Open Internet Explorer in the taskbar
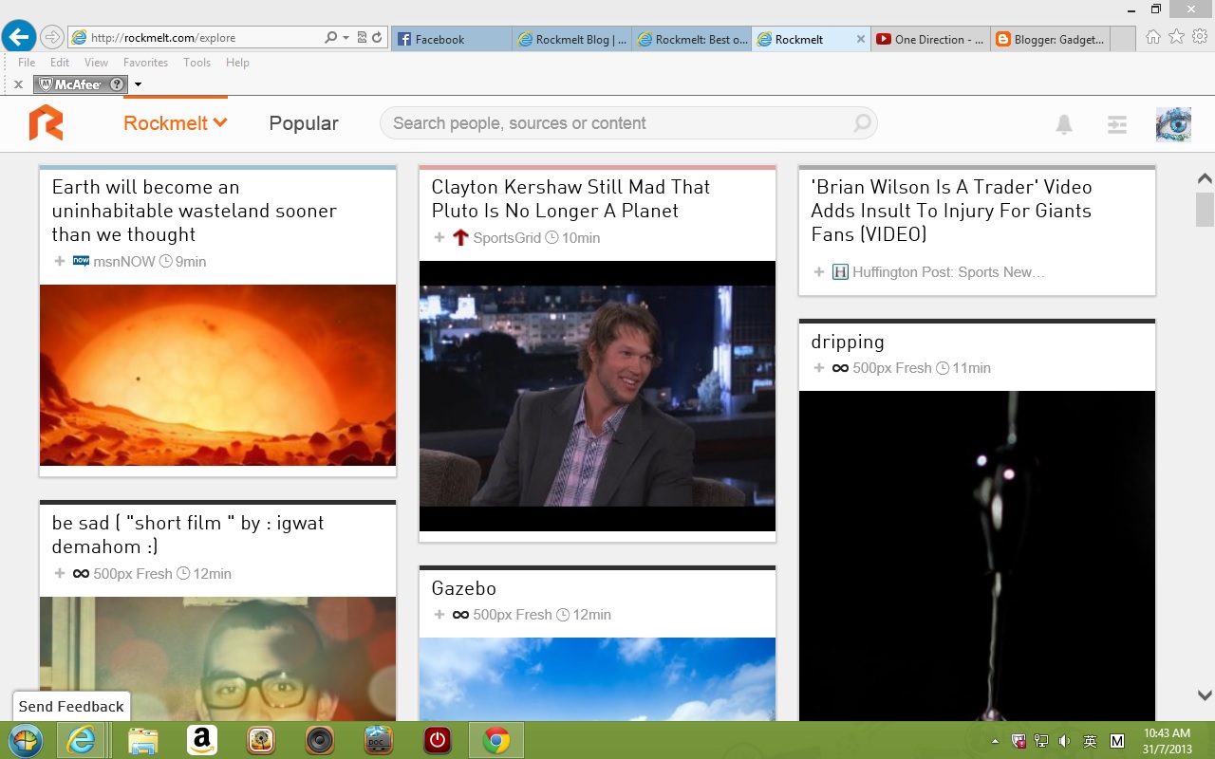 click(x=82, y=740)
